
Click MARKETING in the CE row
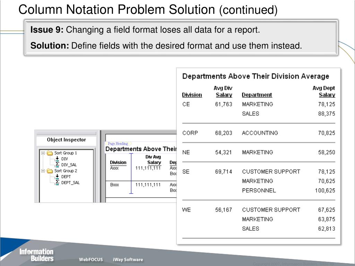pos(258,104)
